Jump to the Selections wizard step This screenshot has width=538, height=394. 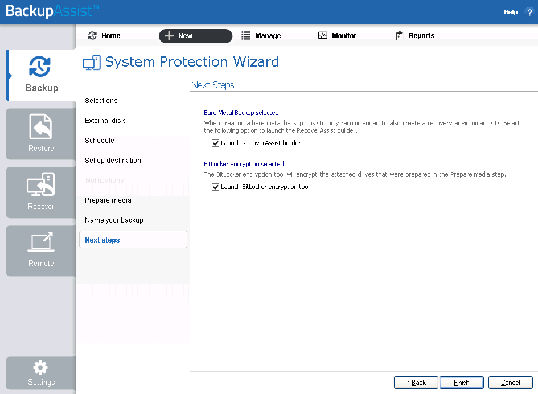[101, 101]
